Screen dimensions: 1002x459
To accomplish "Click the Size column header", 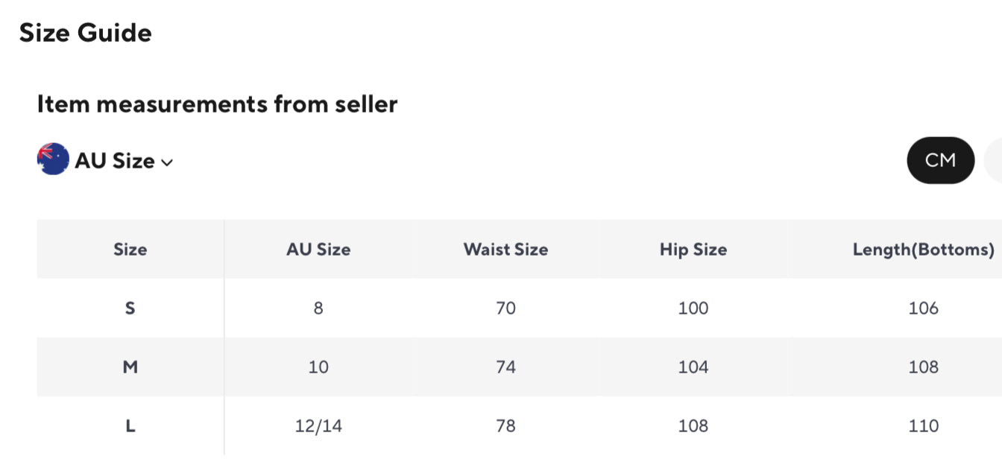I will pyautogui.click(x=130, y=250).
